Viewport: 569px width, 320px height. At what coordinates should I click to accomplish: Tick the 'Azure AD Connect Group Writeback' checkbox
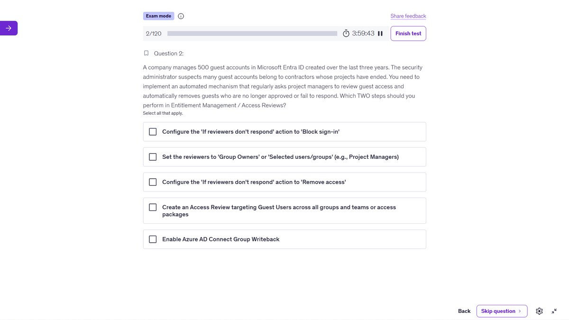(x=153, y=239)
